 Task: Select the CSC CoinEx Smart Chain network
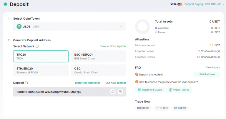[99, 70]
